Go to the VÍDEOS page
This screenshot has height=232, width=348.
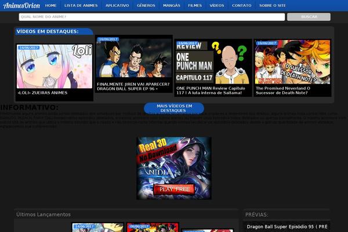[x=217, y=6]
